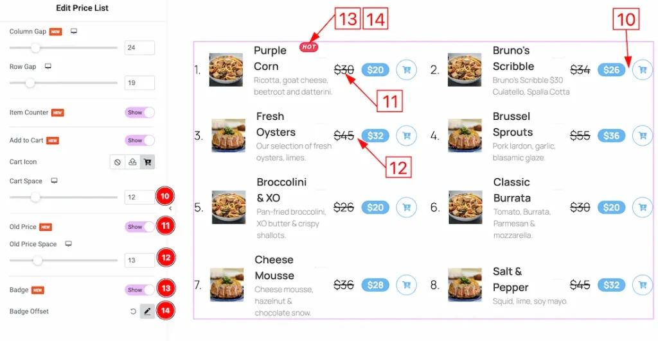Reset the Badge Offset with the undo icon
658x341 pixels.
[133, 312]
